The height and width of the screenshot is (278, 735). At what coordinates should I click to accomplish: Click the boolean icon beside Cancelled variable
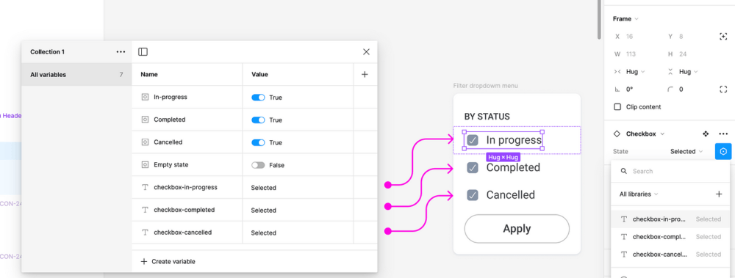[145, 142]
